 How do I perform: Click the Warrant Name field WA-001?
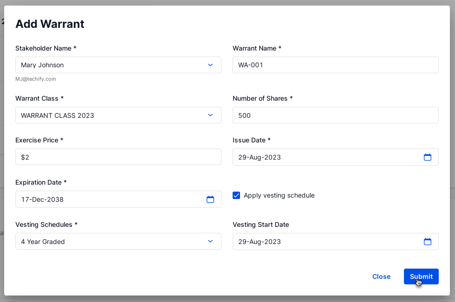tap(334, 65)
